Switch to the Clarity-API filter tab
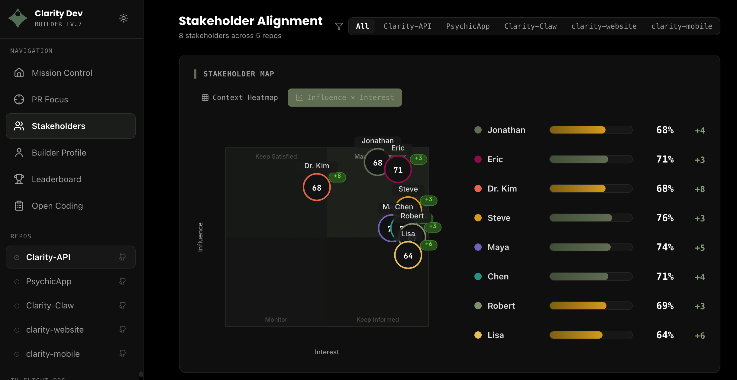Screen dimensions: 737x380 pos(407,26)
